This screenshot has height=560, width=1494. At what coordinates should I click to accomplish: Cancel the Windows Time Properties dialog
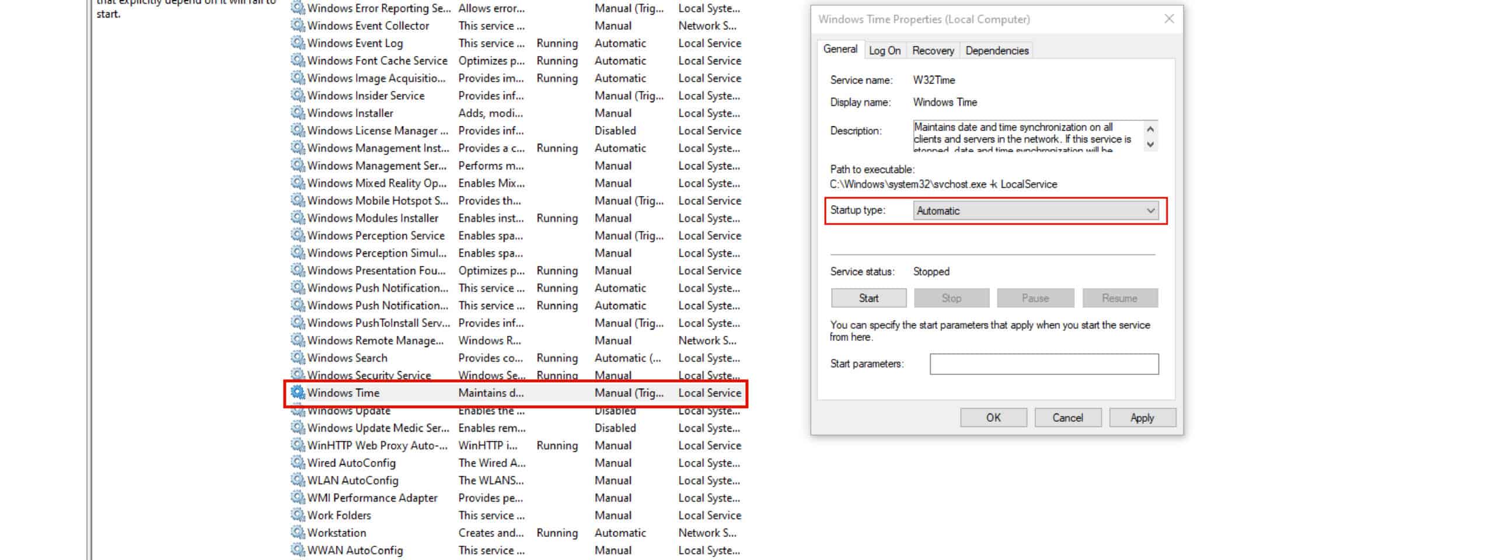point(1067,418)
